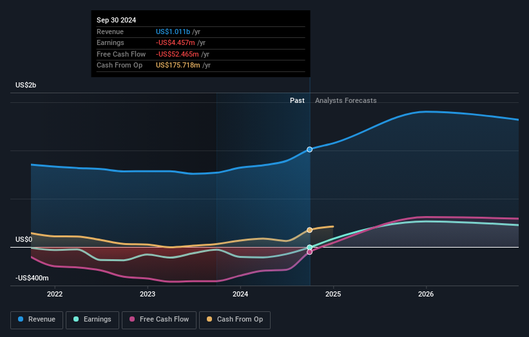The image size is (529, 337).
Task: Click the Analysts Forecasts label
Action: coord(345,100)
